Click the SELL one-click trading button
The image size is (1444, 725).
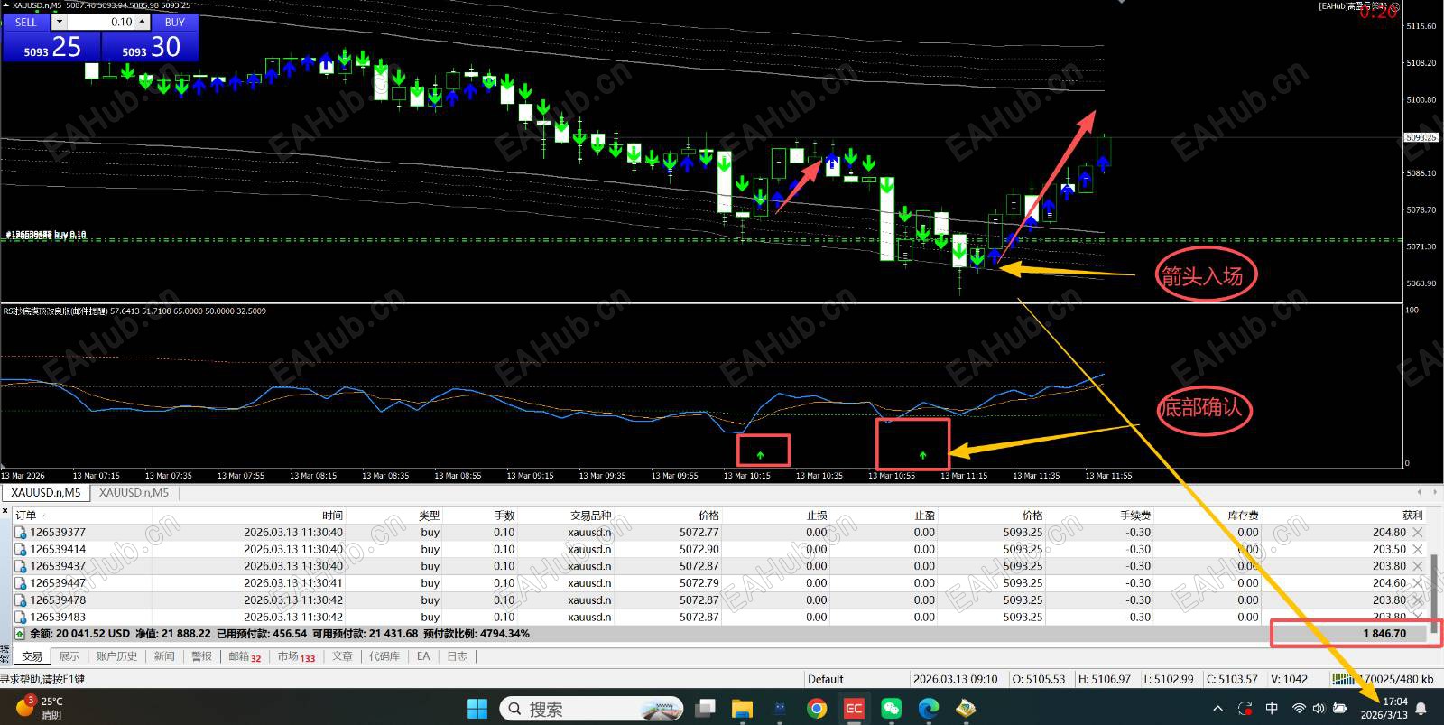pos(26,22)
